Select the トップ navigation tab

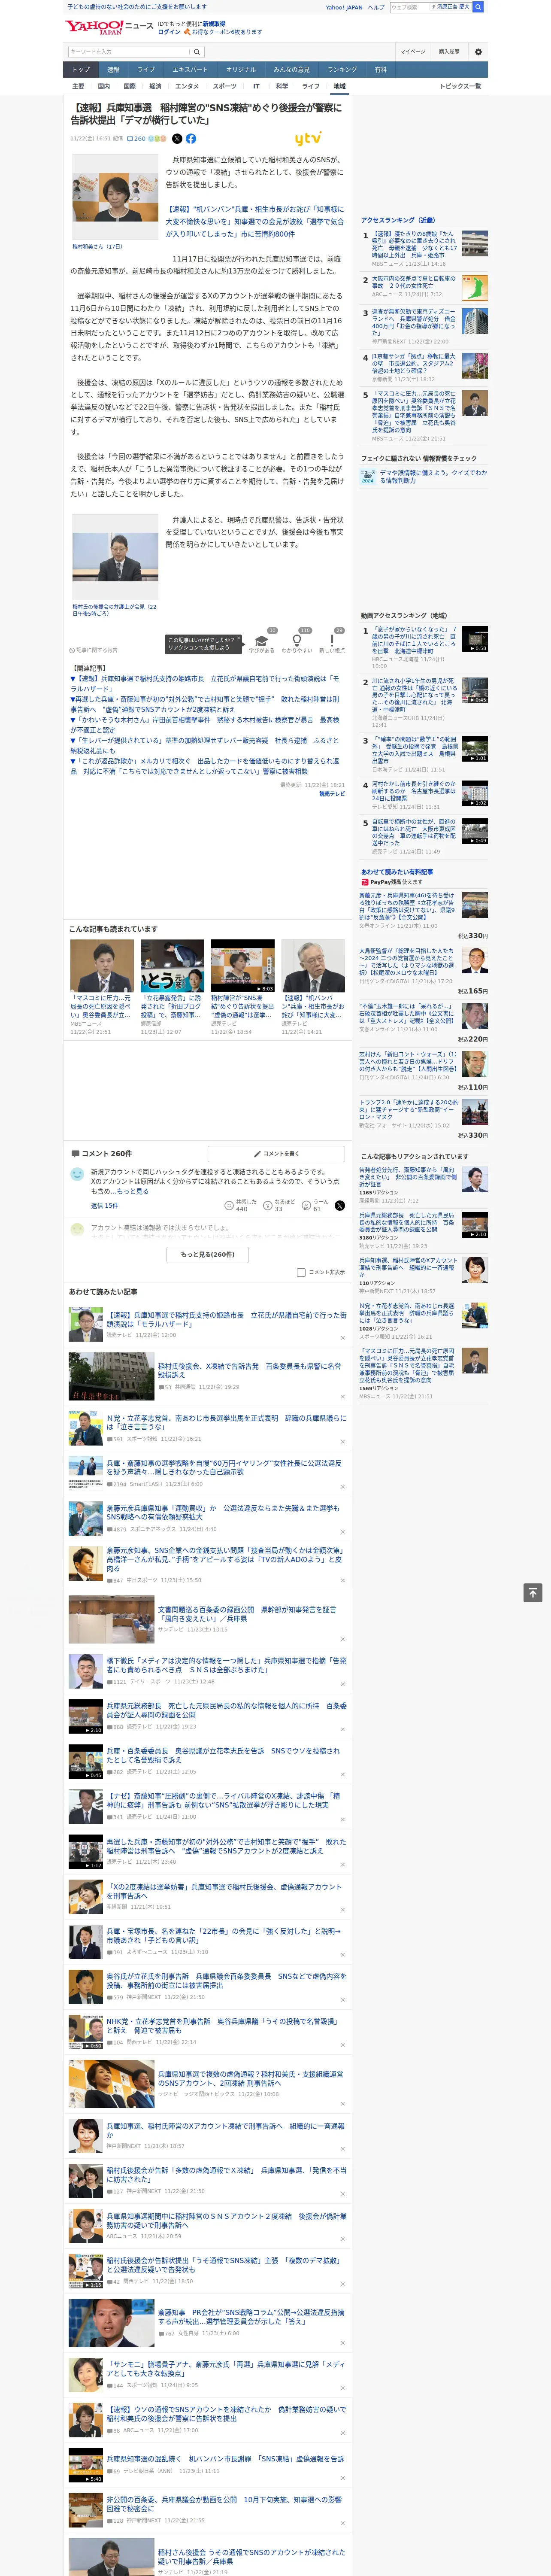(81, 69)
